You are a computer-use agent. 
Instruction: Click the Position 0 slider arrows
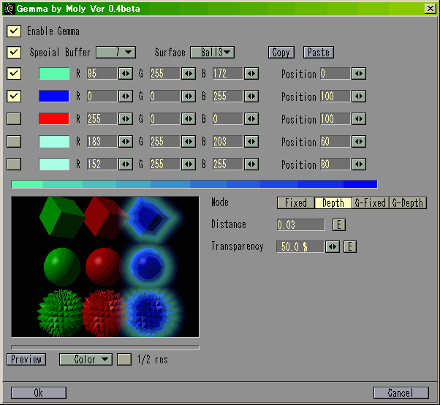point(359,74)
